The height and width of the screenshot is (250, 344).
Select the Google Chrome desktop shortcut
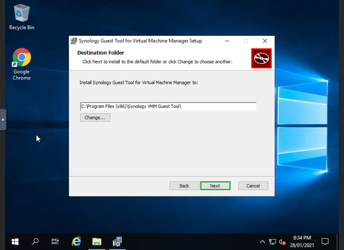tap(21, 63)
